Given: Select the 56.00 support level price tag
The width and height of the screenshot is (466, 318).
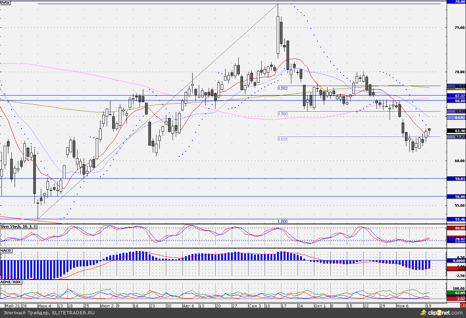Looking at the screenshot, I should pos(456,197).
